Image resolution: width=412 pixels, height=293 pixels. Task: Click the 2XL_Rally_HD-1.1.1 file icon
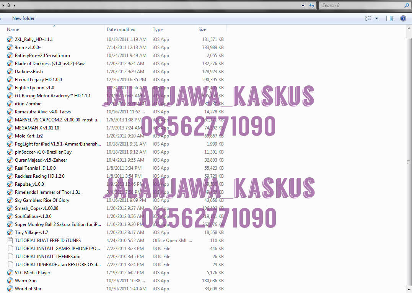10,39
